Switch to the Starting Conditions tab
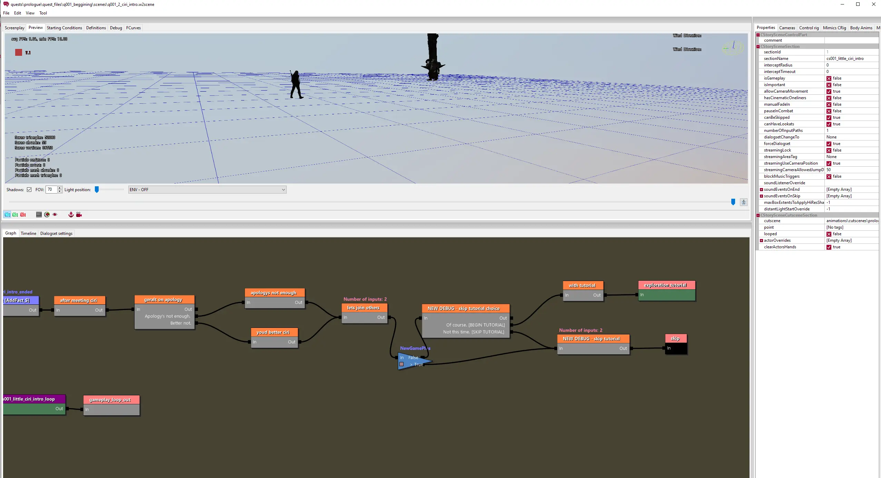Viewport: 881px width, 478px height. [65, 28]
